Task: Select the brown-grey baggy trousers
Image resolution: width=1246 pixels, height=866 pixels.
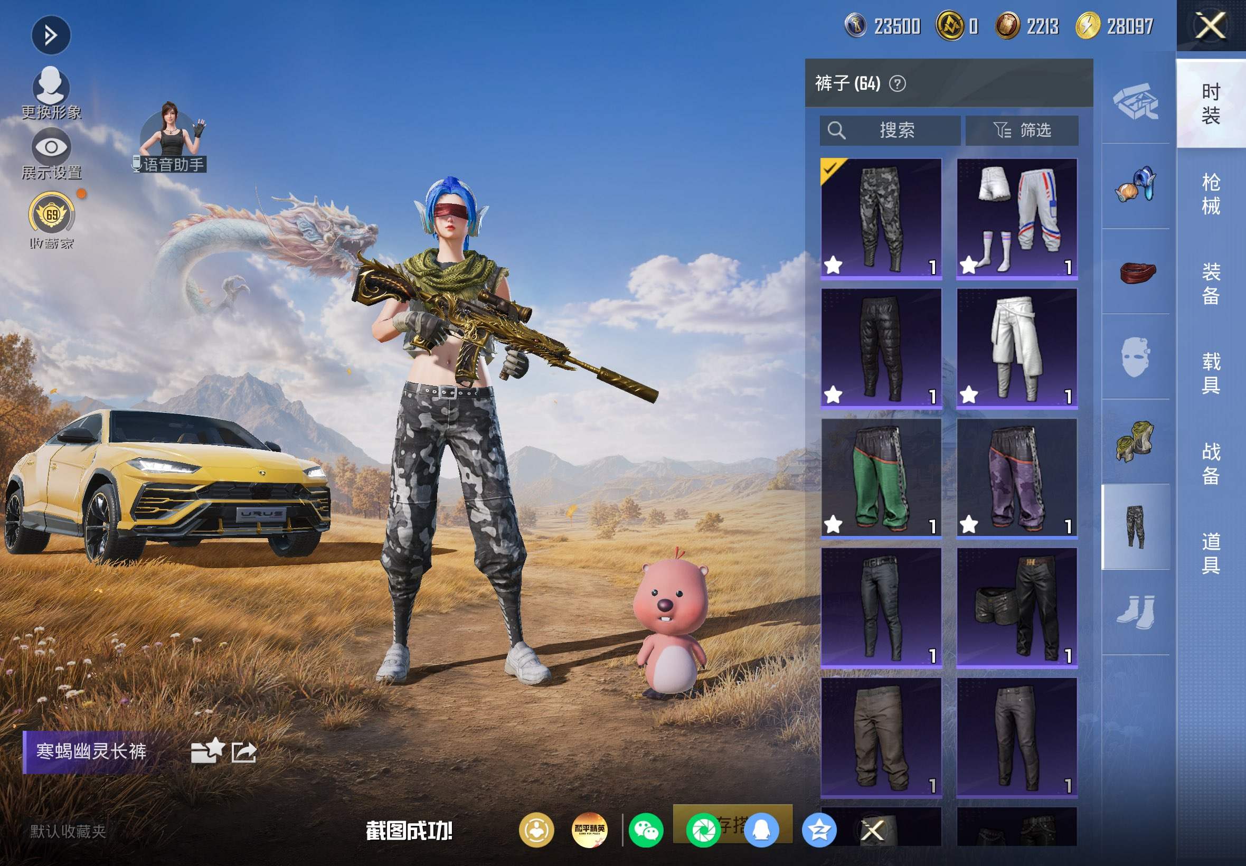Action: pyautogui.click(x=881, y=737)
